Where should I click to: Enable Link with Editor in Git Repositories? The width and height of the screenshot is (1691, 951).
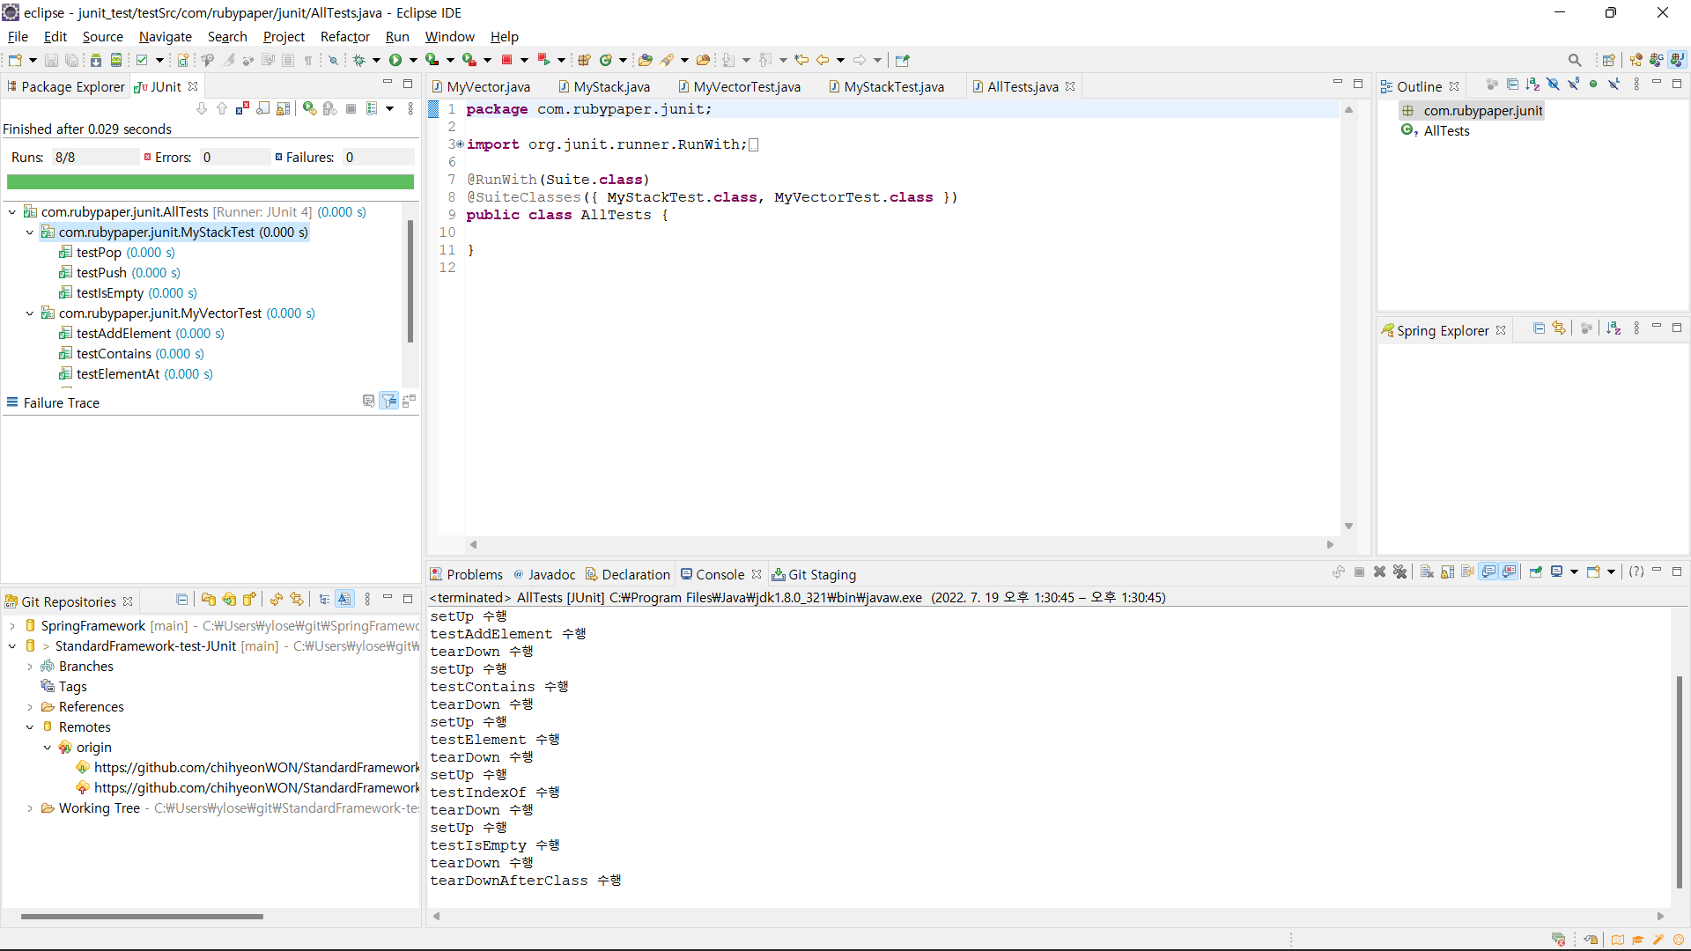[343, 600]
